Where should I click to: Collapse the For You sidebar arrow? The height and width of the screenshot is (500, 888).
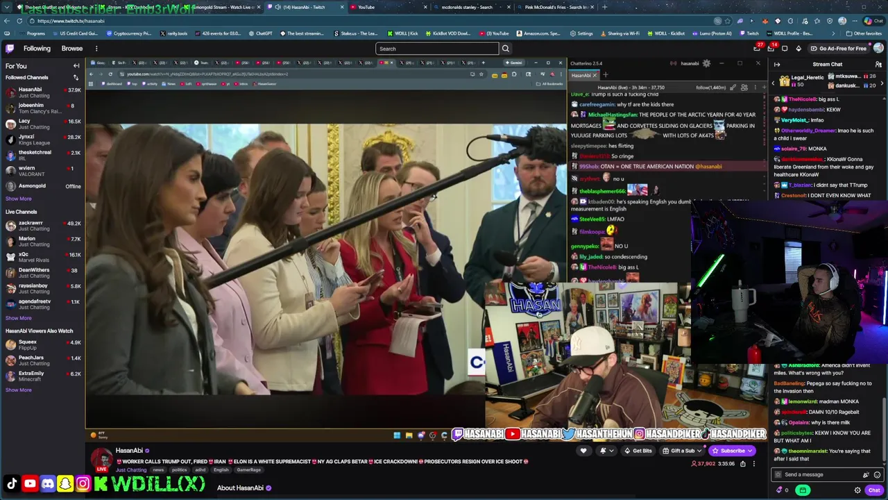pyautogui.click(x=76, y=66)
